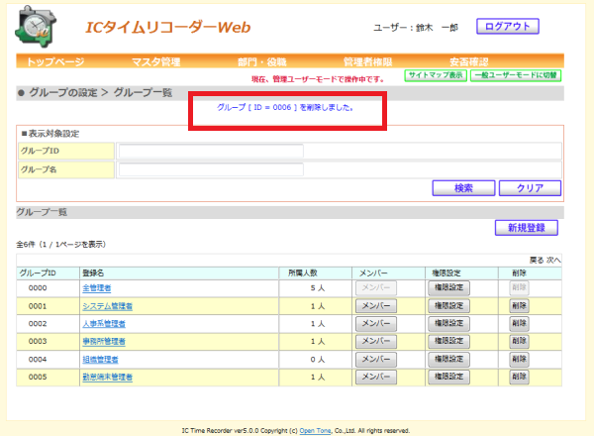Viewport: 594px width, 436px height.
Task: Click 権限設定 button for group 0005
Action: (x=448, y=377)
